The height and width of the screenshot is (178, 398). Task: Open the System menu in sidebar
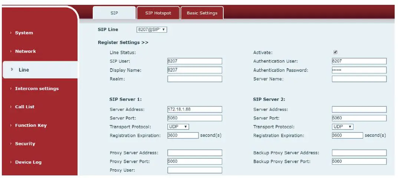[24, 33]
